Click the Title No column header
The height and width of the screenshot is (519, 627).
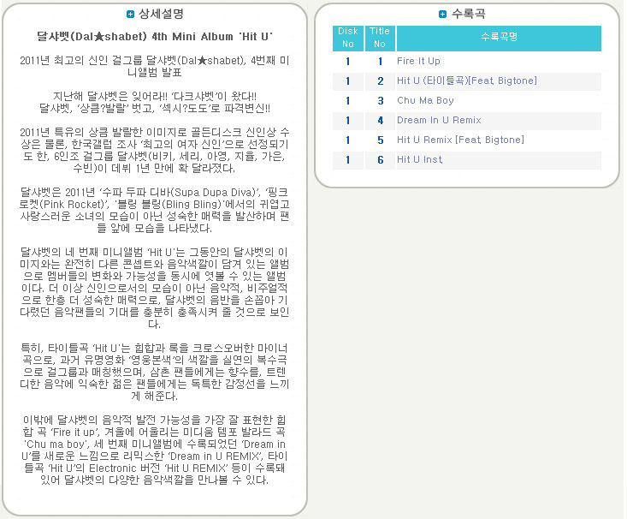click(380, 38)
